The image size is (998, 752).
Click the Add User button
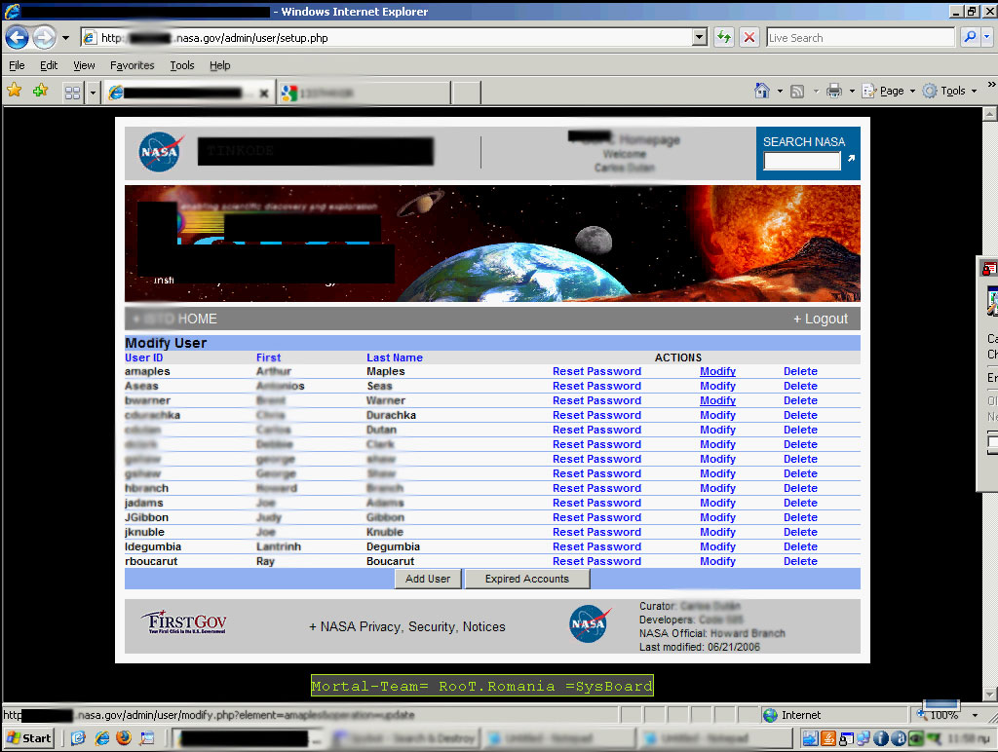coord(428,579)
